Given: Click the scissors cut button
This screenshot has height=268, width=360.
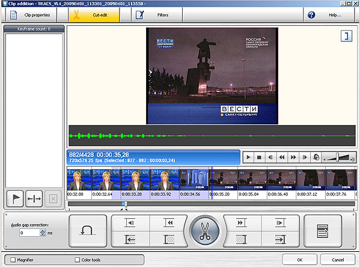Looking at the screenshot, I should 205,231.
